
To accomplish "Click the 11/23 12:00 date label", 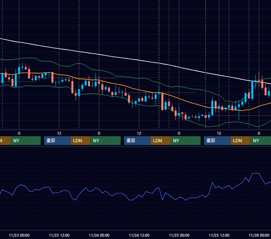I will (59, 235).
